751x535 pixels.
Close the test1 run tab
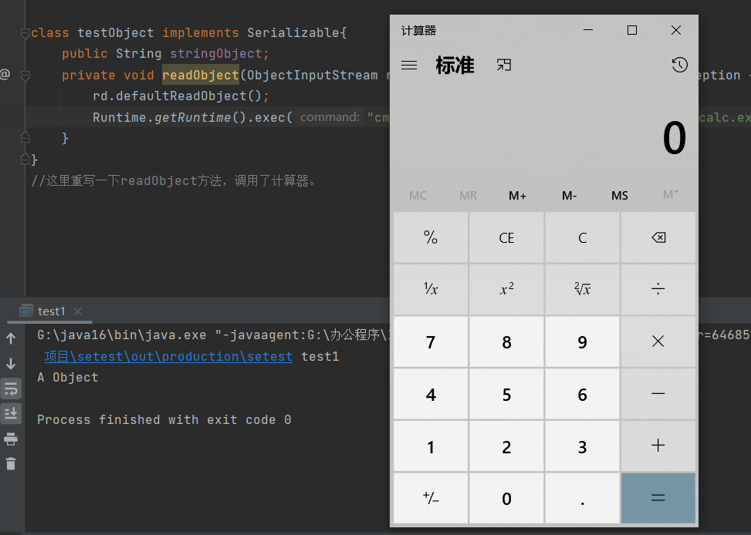point(78,311)
